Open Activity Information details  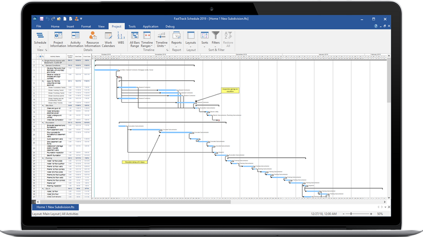click(x=75, y=39)
